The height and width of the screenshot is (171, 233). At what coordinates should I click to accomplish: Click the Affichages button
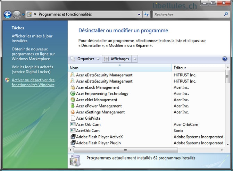[x=117, y=59]
